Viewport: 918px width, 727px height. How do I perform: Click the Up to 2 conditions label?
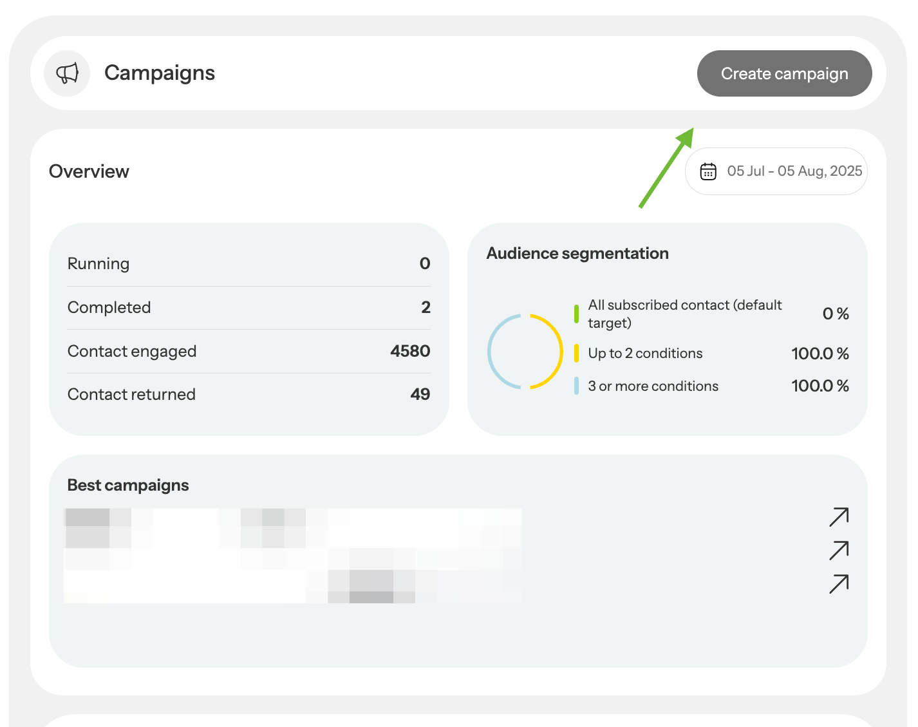(645, 353)
